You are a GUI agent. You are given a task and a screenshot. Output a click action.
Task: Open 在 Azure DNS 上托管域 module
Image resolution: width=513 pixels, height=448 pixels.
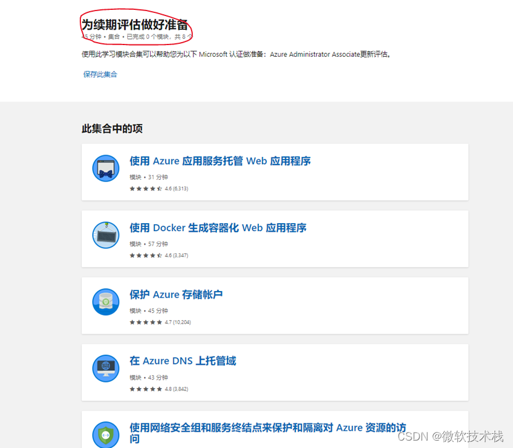[182, 361]
